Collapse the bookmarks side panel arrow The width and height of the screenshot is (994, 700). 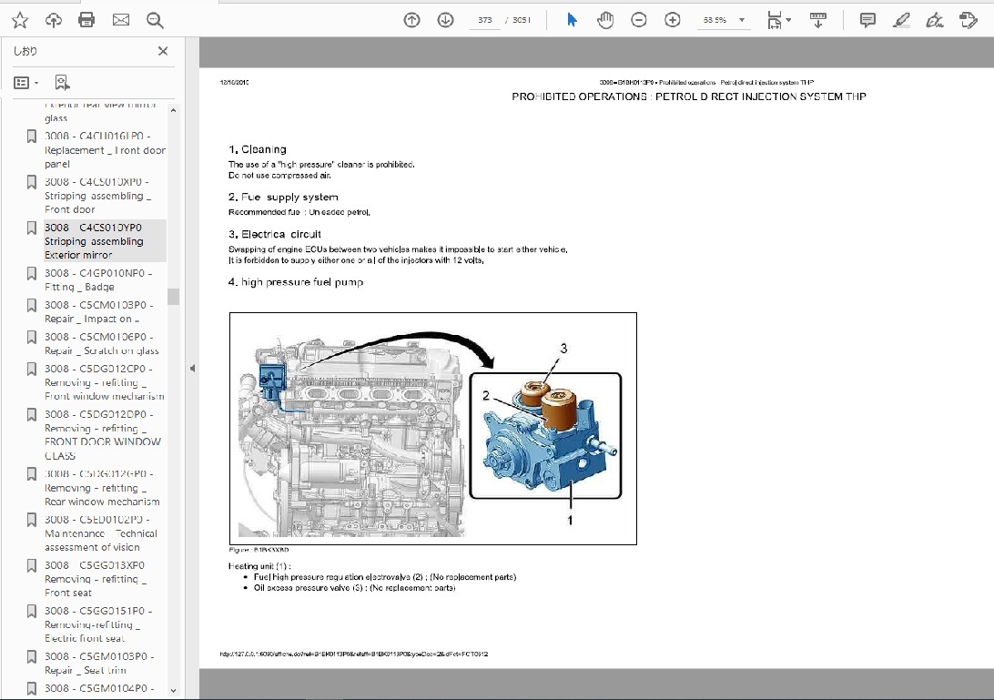192,369
